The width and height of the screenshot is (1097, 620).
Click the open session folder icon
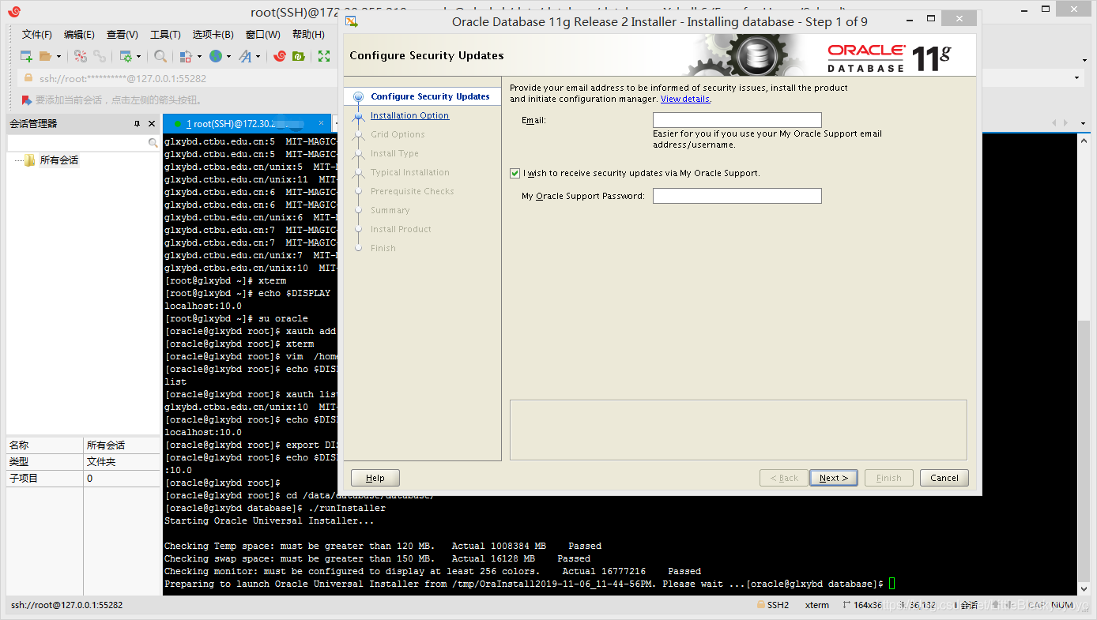(46, 56)
